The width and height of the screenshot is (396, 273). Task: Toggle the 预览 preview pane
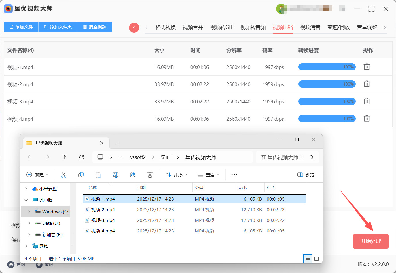tap(306, 175)
